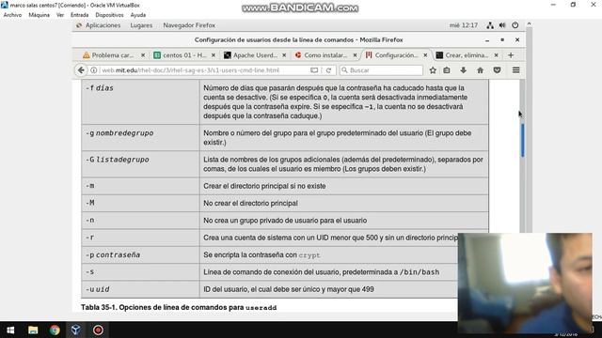Open the VirtualBox Ver menu
The width and height of the screenshot is (602, 338).
(60, 15)
